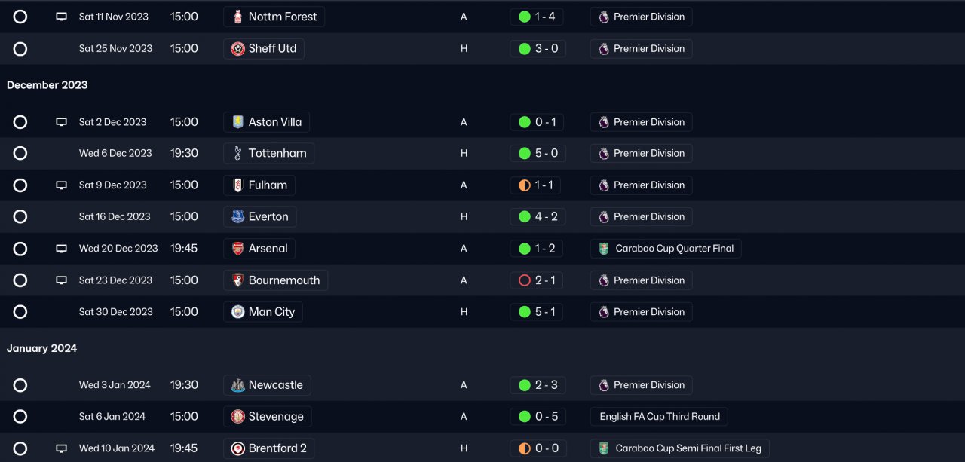Click the Nottm Forest club badge icon
The width and height of the screenshot is (965, 462).
coord(238,17)
